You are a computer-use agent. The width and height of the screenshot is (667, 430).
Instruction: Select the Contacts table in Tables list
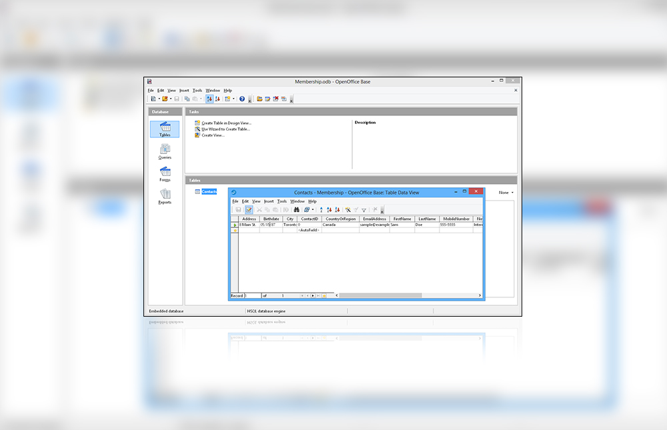(209, 191)
